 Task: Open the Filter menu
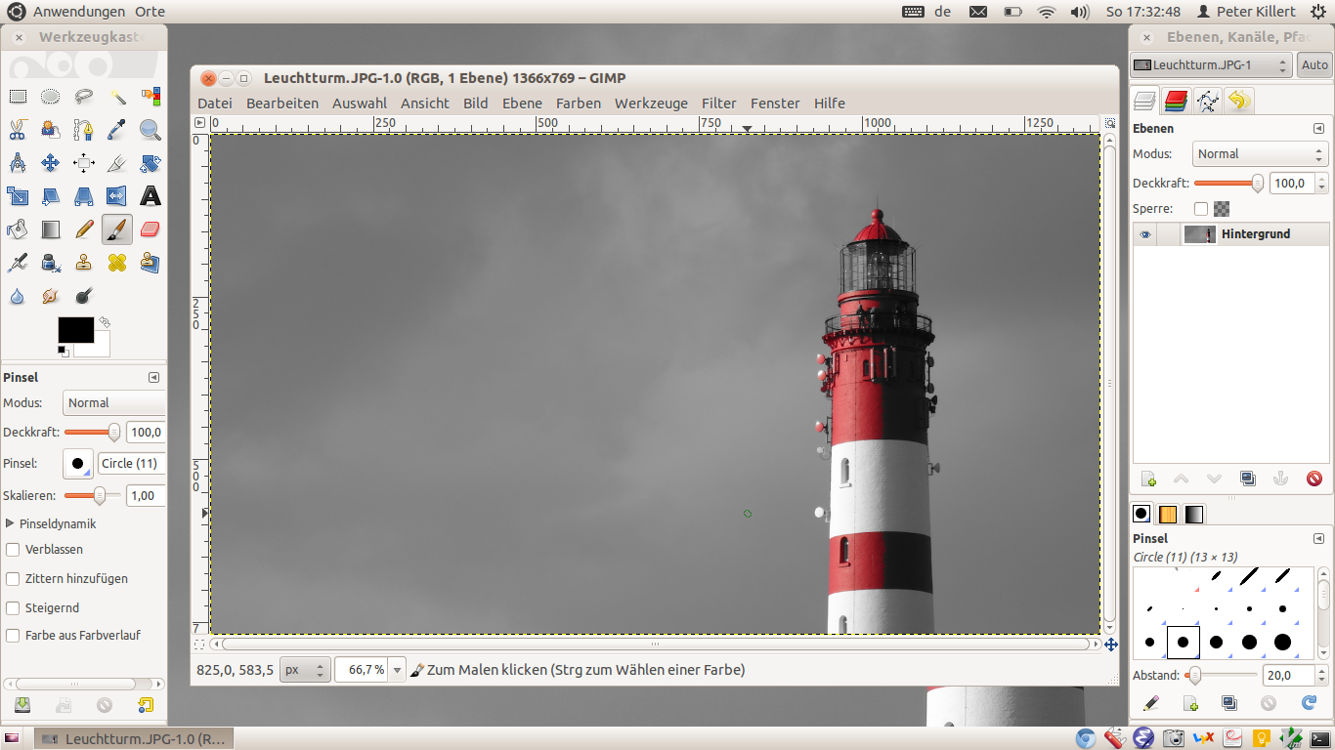pyautogui.click(x=719, y=104)
